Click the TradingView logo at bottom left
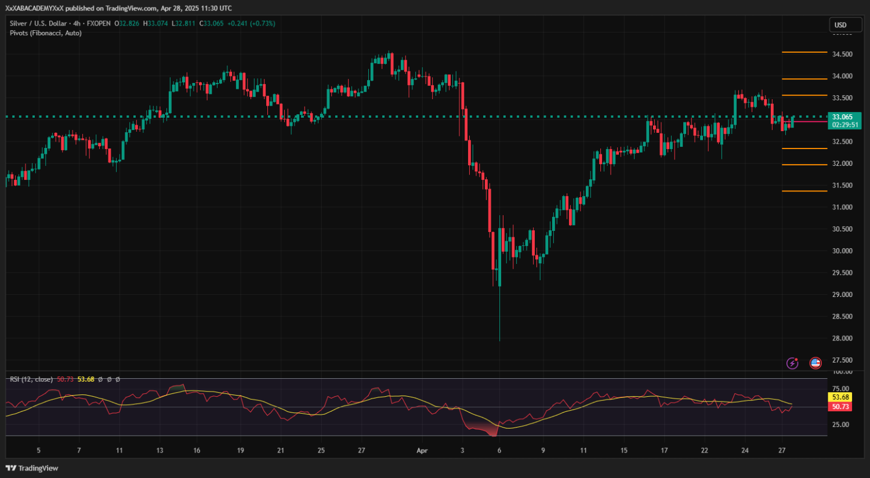This screenshot has width=870, height=478. click(x=32, y=468)
